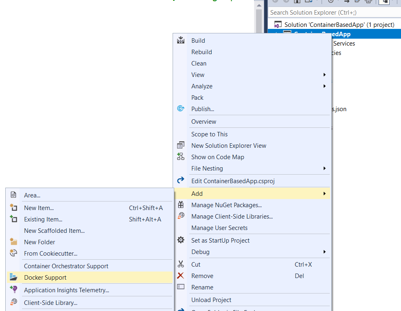Expand the View submenu arrow
The image size is (401, 311).
[x=324, y=74]
